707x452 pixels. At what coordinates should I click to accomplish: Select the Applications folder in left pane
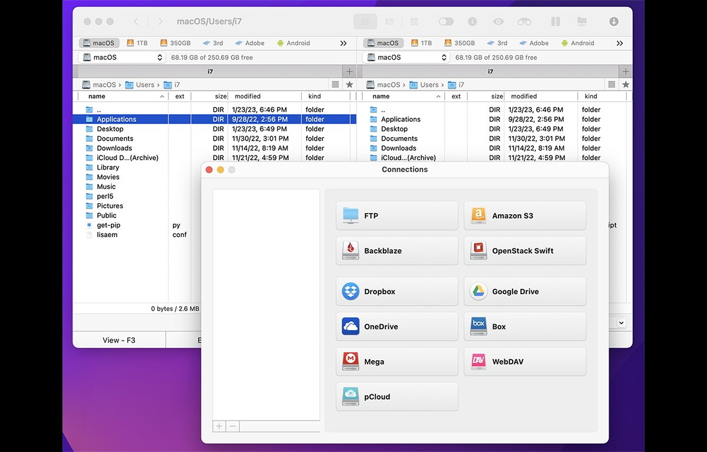tap(214, 119)
